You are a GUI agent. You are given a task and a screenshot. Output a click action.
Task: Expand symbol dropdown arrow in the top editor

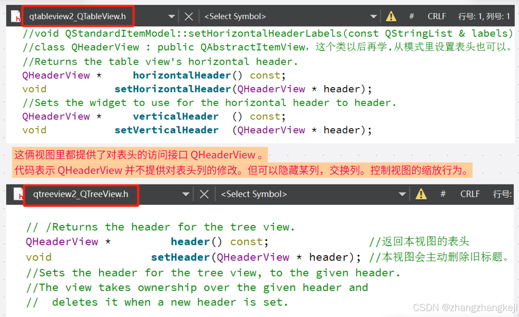pos(373,16)
